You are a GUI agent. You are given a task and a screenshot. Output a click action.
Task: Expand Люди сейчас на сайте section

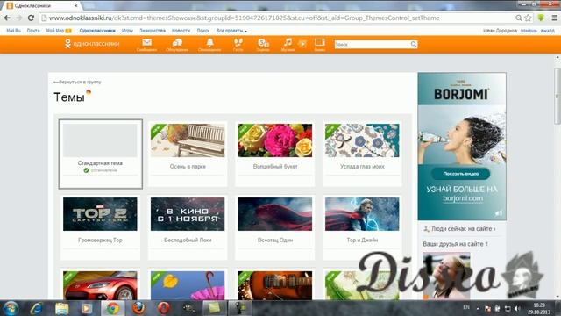(x=463, y=228)
